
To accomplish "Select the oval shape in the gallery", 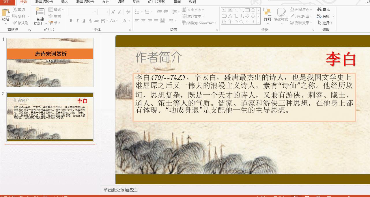I will click(253, 10).
